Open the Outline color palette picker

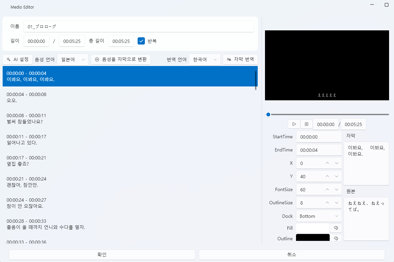point(336,238)
